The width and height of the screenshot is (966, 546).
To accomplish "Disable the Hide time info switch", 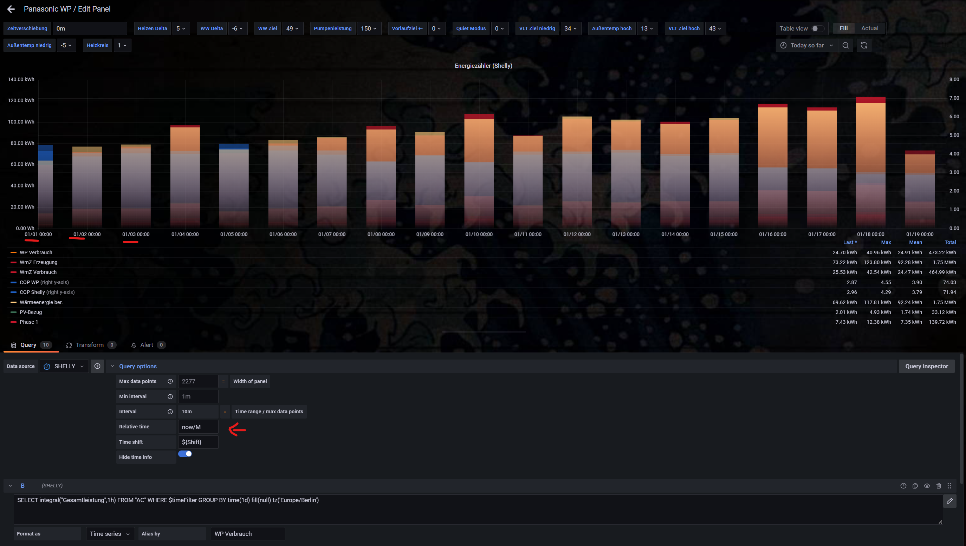I will 185,454.
